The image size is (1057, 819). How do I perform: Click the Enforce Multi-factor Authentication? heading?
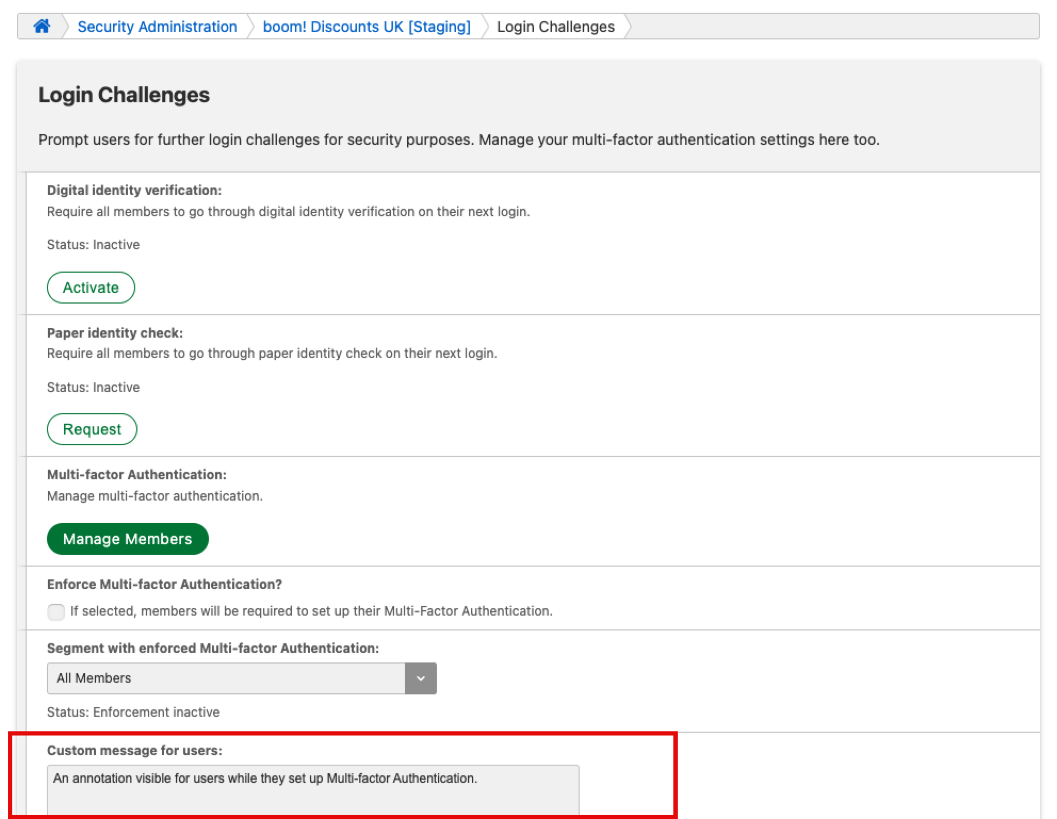coord(165,584)
